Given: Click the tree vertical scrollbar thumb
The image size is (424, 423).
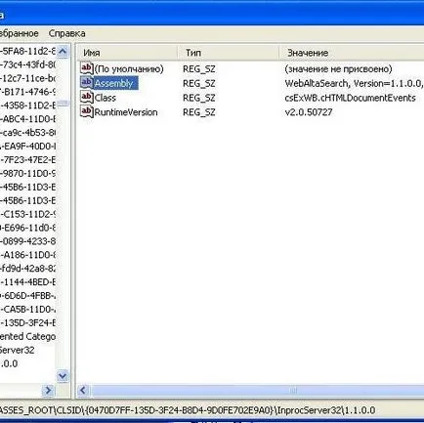Looking at the screenshot, I should click(x=63, y=104).
